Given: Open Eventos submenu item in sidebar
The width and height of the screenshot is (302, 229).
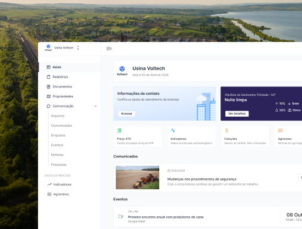Looking at the screenshot, I should pyautogui.click(x=57, y=145).
